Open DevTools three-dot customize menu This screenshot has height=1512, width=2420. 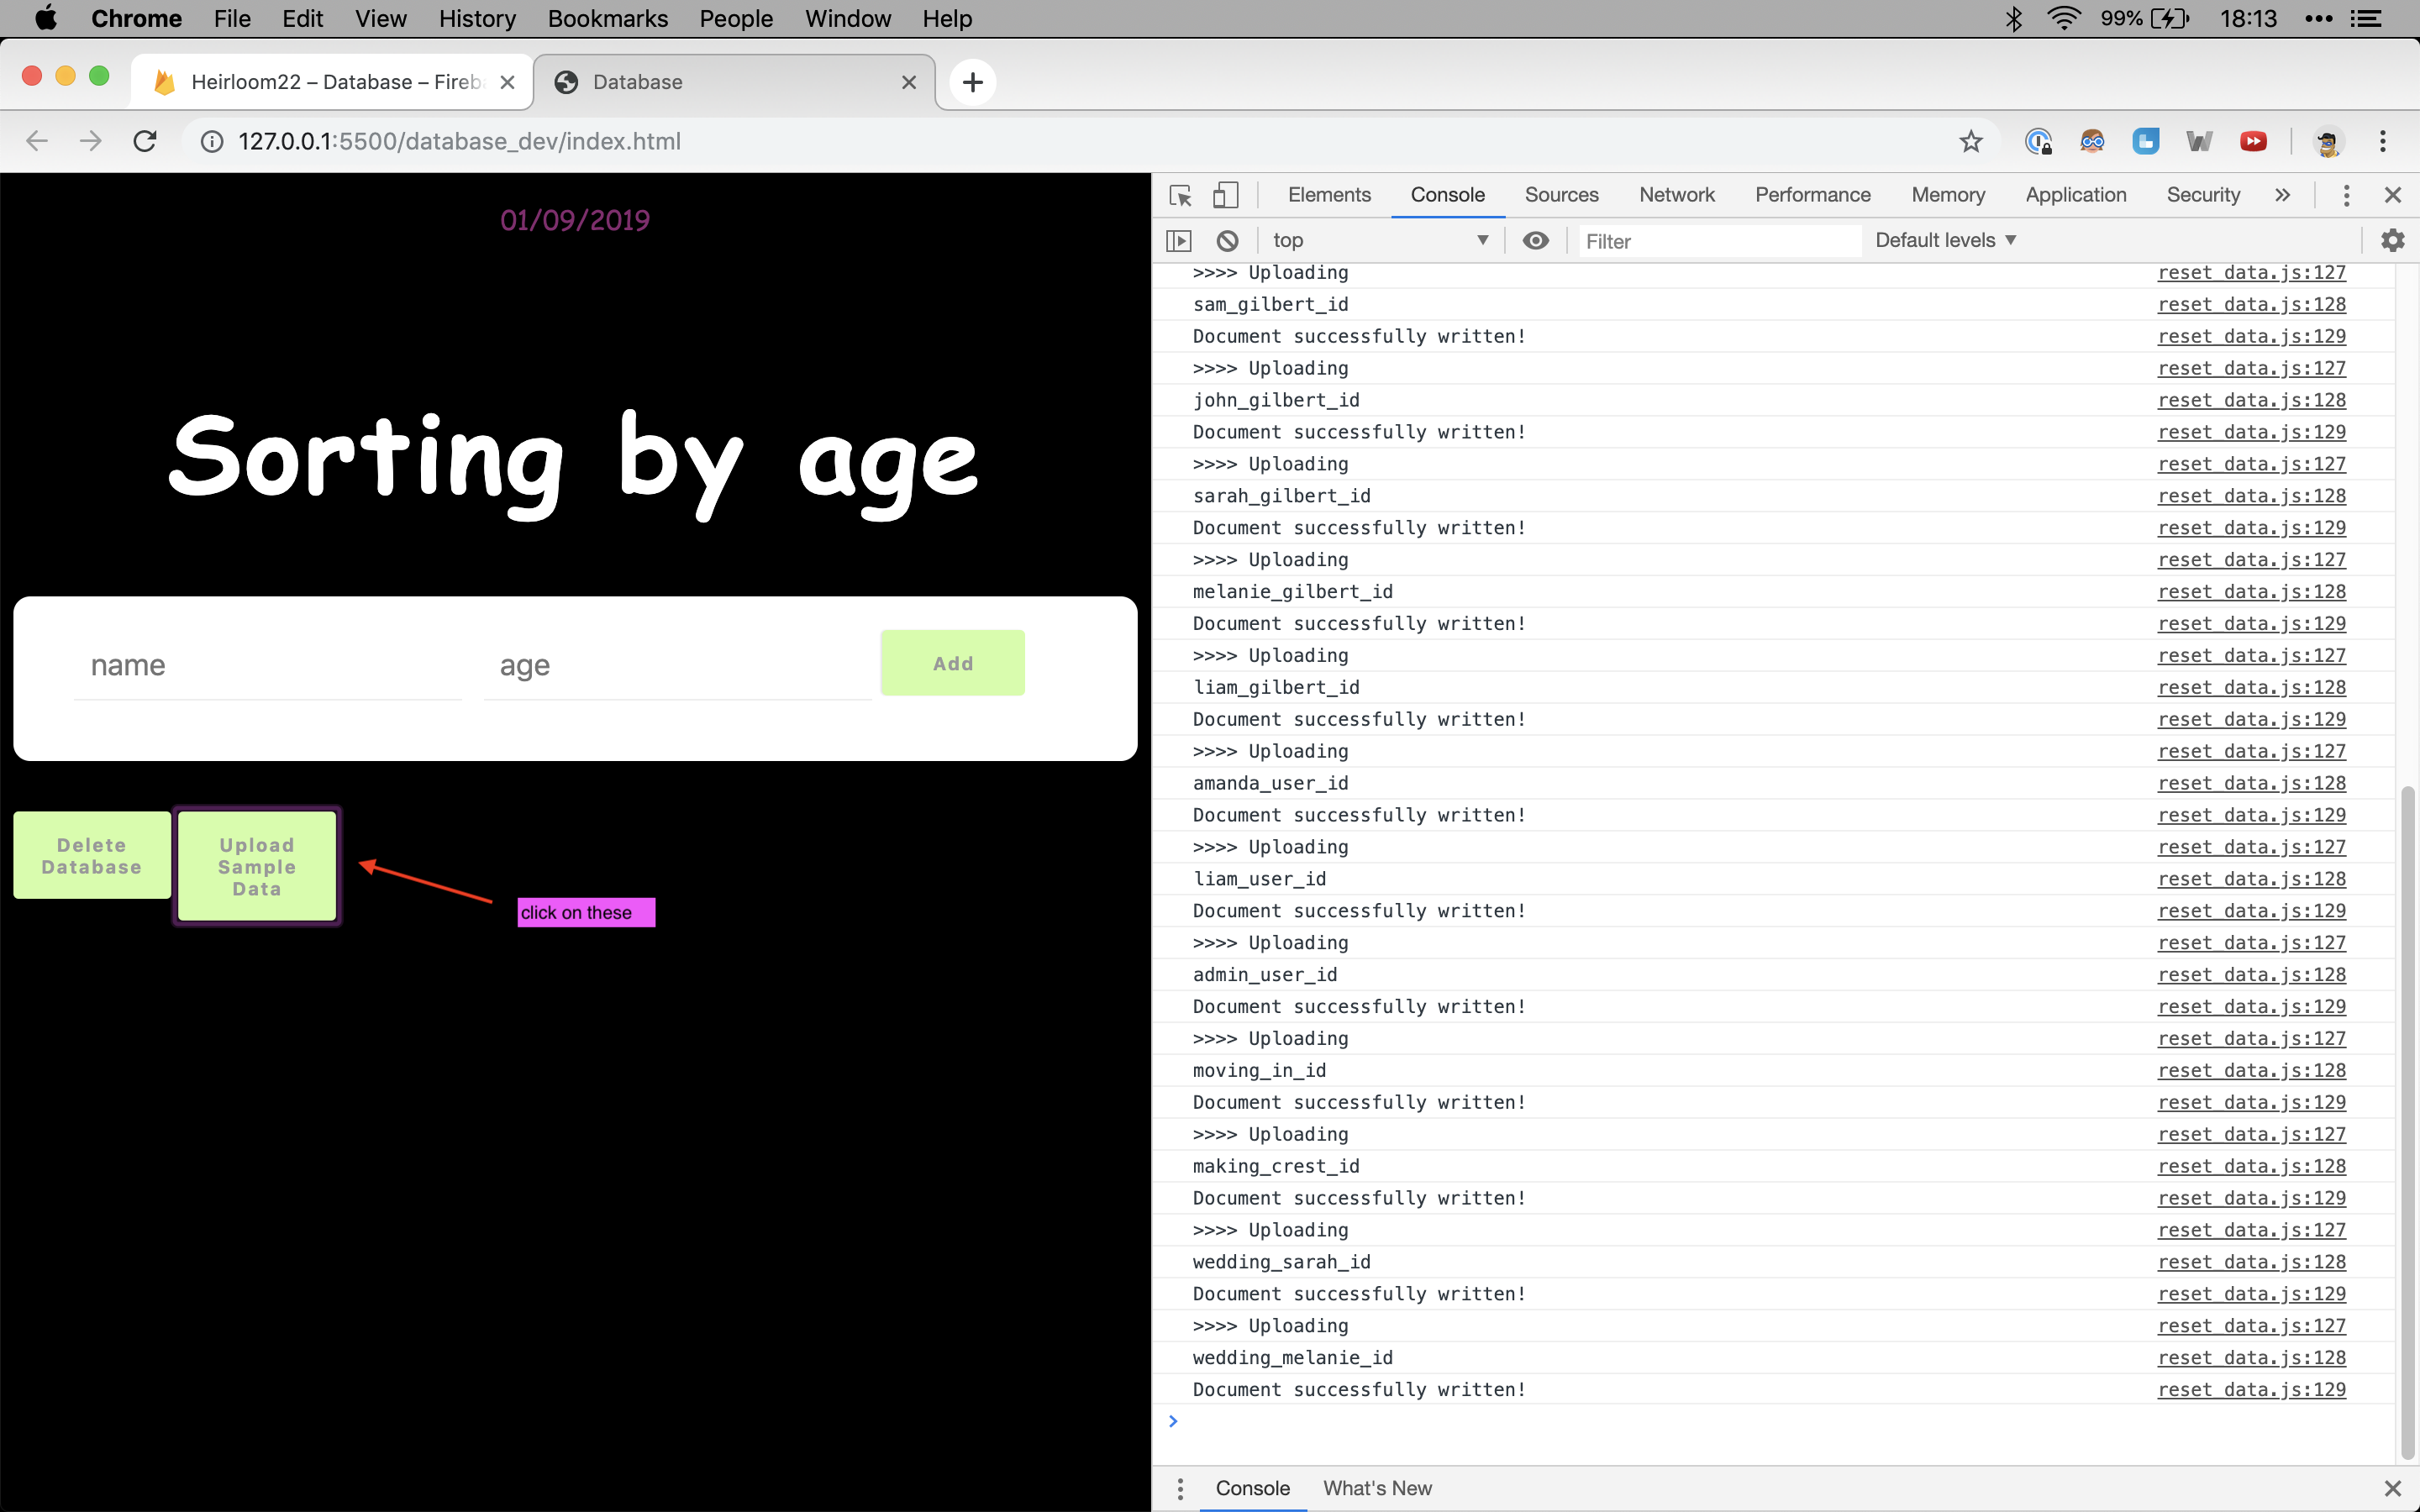(x=2345, y=195)
